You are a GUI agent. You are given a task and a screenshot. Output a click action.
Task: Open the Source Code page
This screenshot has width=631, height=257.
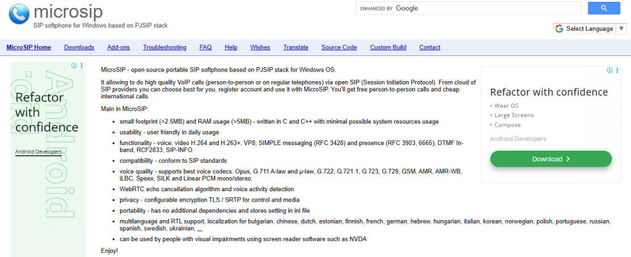pos(339,47)
